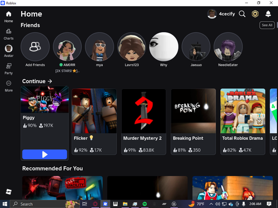Open the Avatar sidebar icon

click(8, 48)
